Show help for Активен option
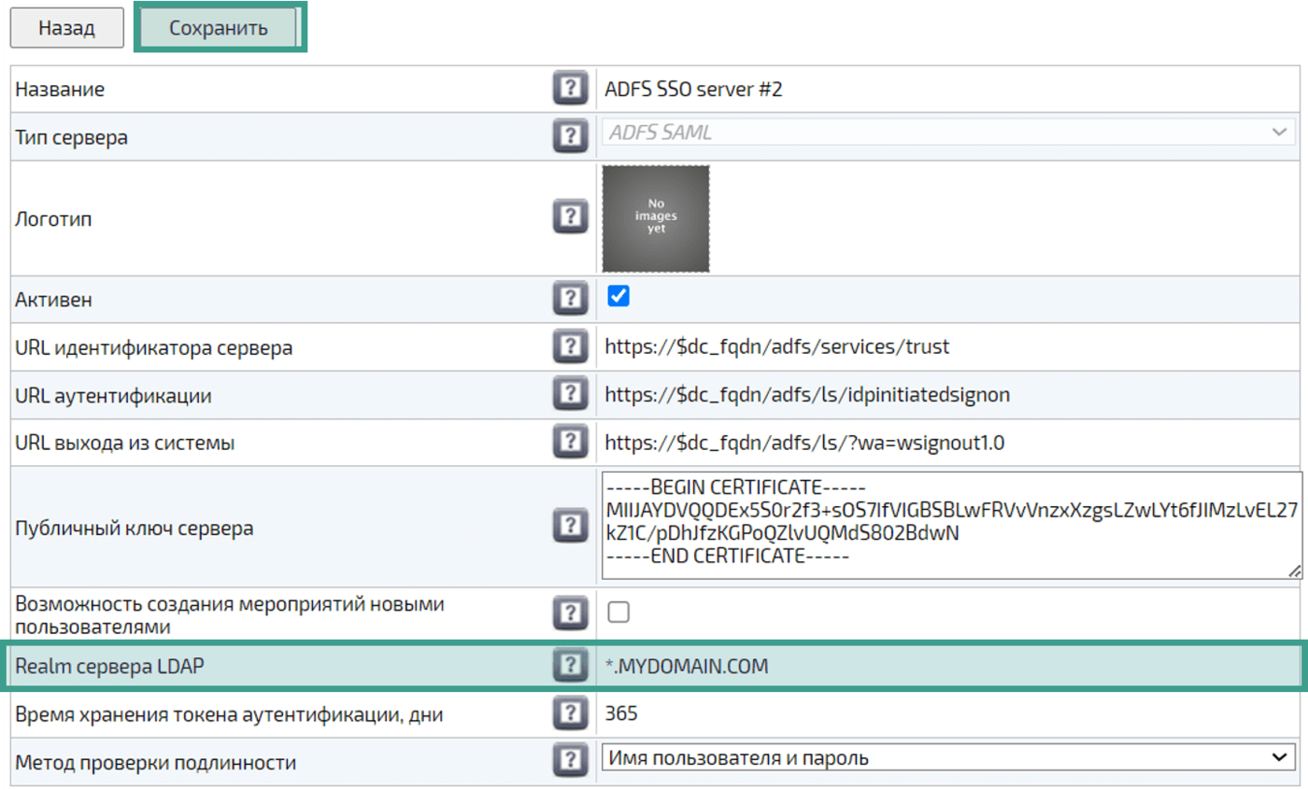Viewport: 1308px width, 790px height. 569,299
